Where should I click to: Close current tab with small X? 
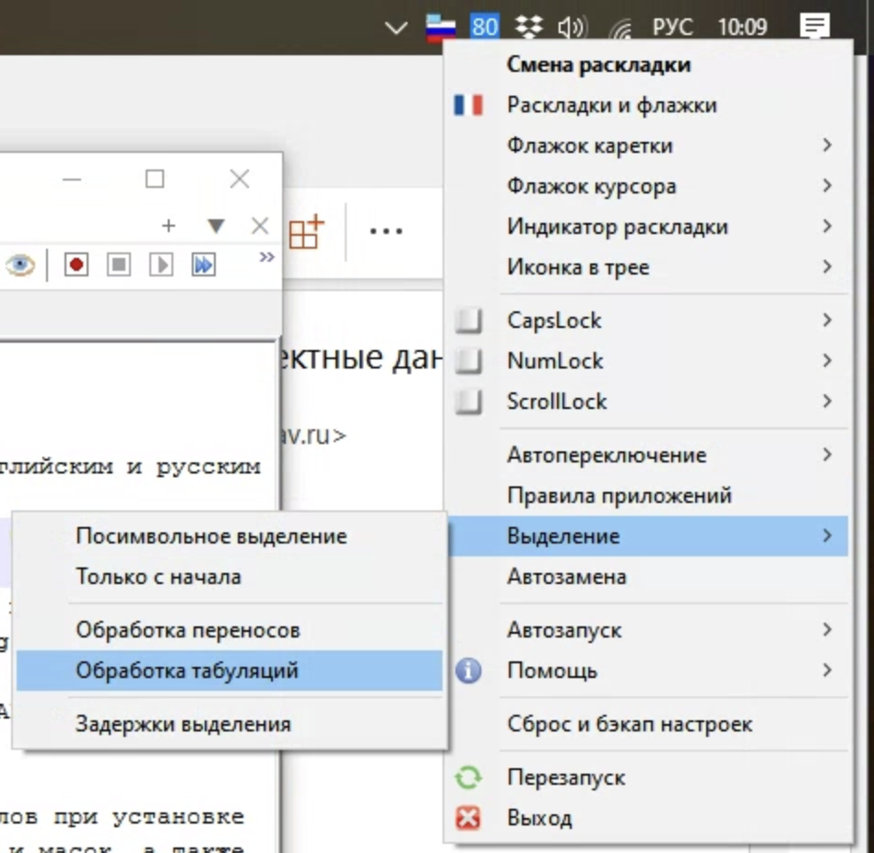(x=260, y=226)
